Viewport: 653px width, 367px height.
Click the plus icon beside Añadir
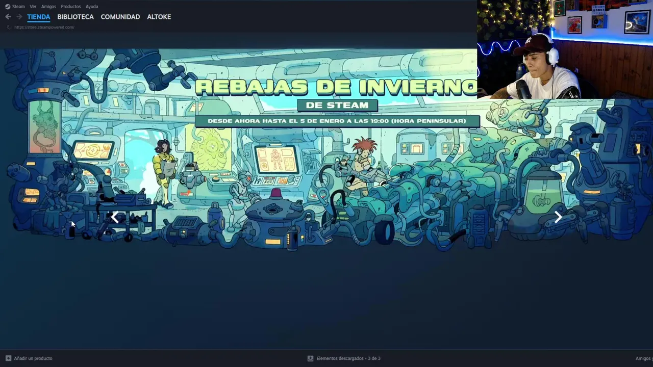(x=8, y=358)
